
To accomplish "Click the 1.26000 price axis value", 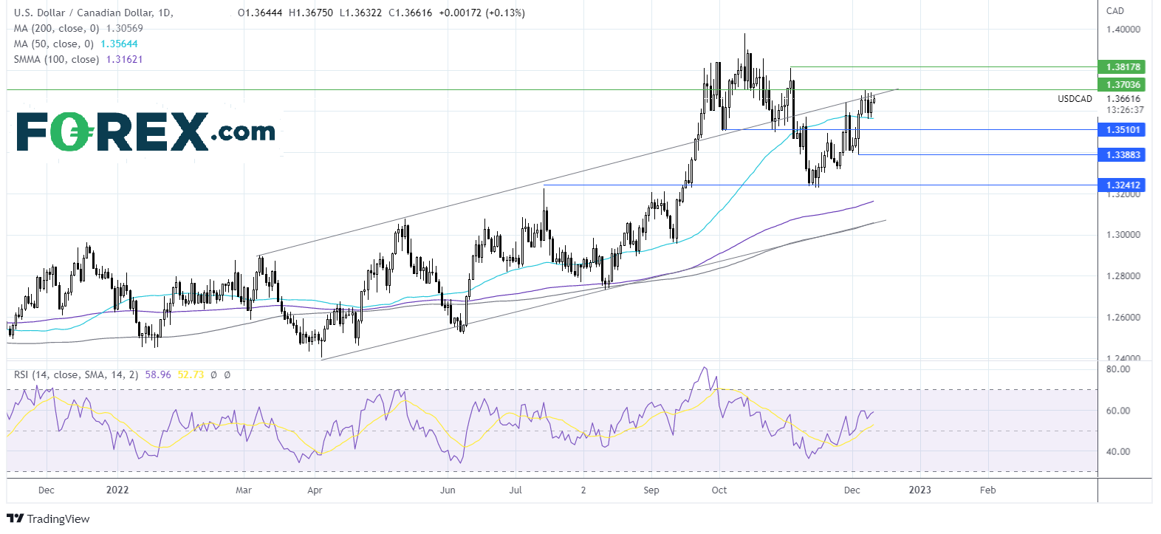I will (x=1123, y=318).
